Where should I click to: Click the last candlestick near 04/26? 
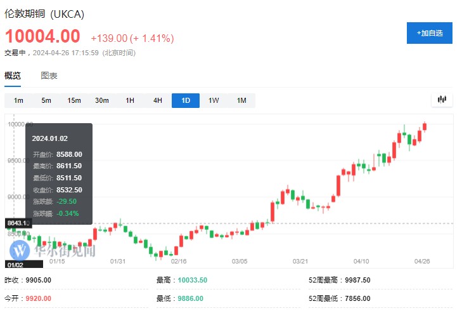[x=425, y=126]
